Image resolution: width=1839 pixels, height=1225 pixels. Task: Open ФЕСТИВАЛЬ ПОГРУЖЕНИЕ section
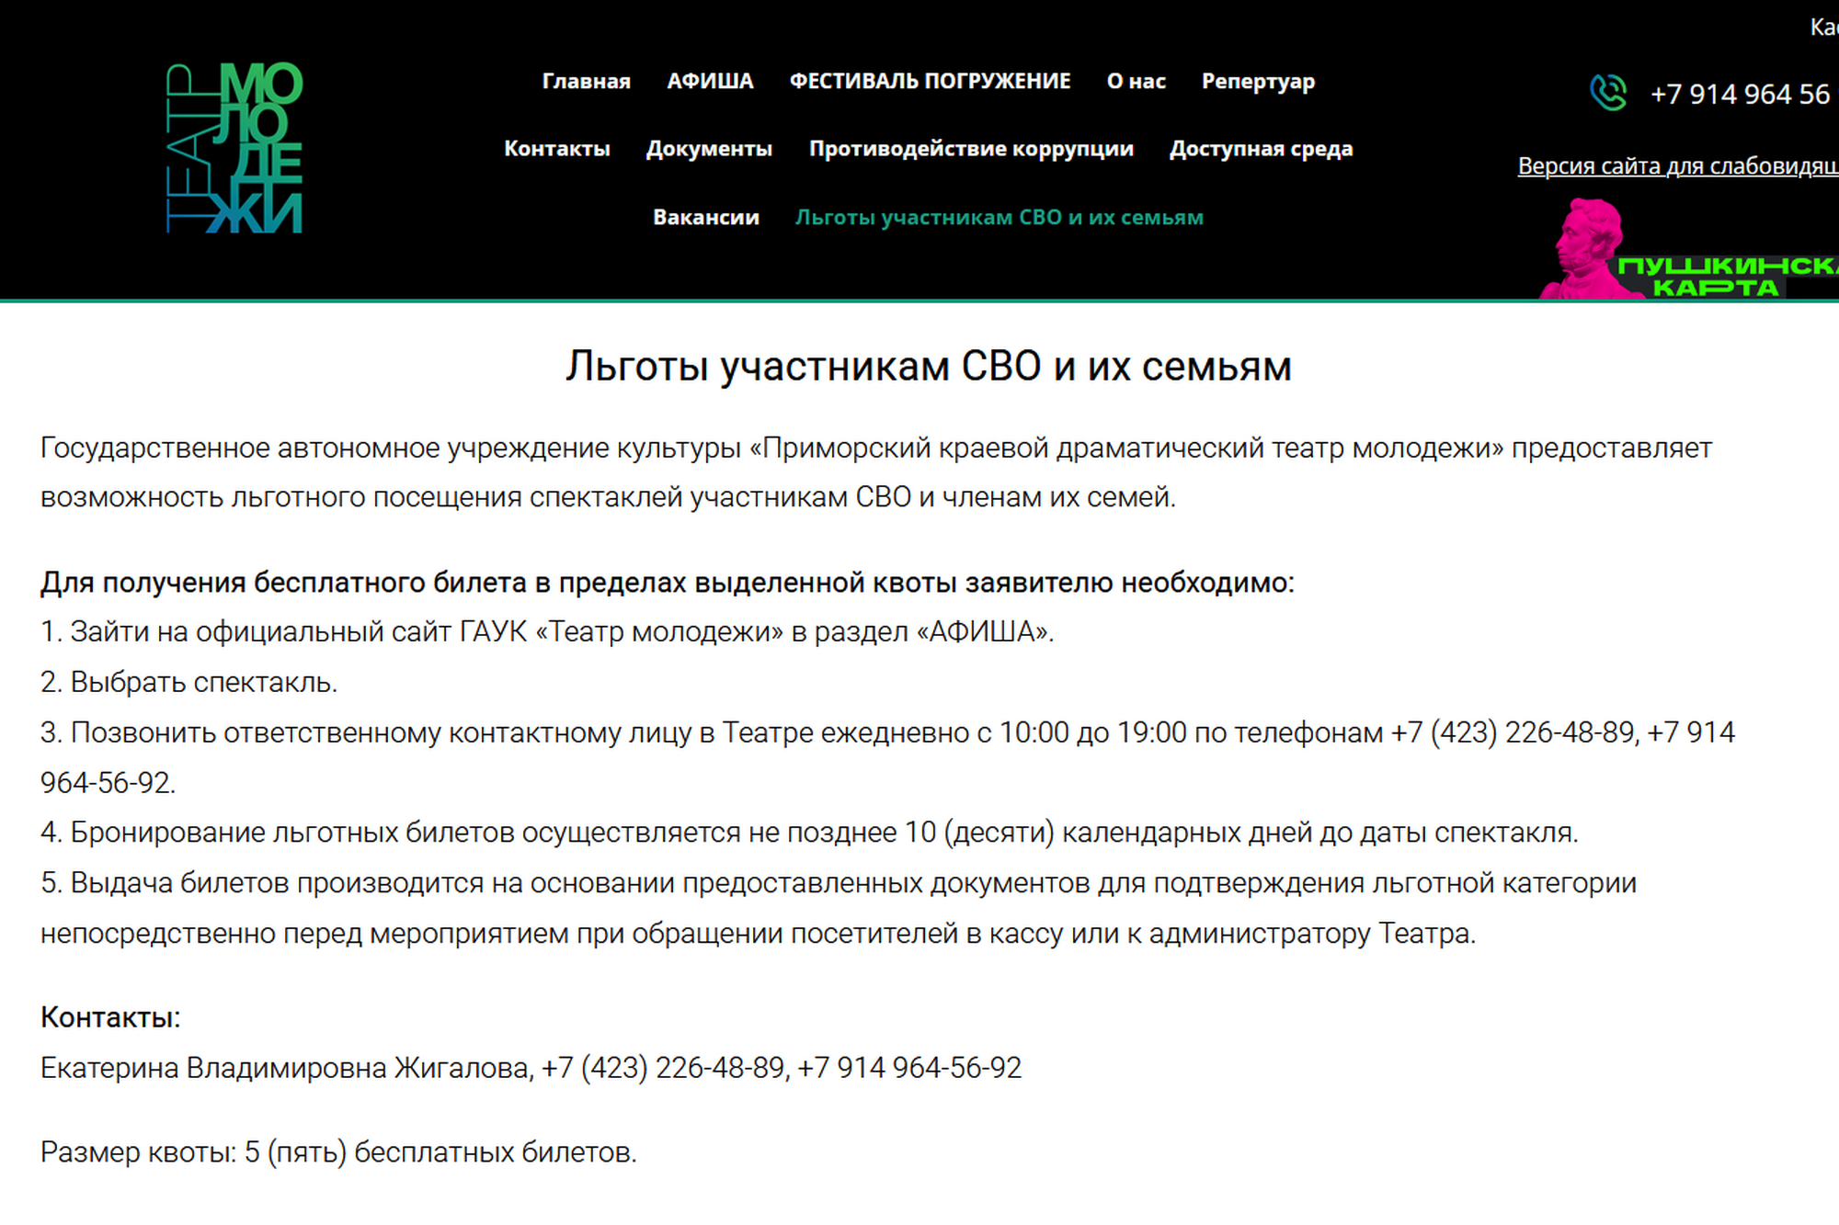tap(930, 81)
